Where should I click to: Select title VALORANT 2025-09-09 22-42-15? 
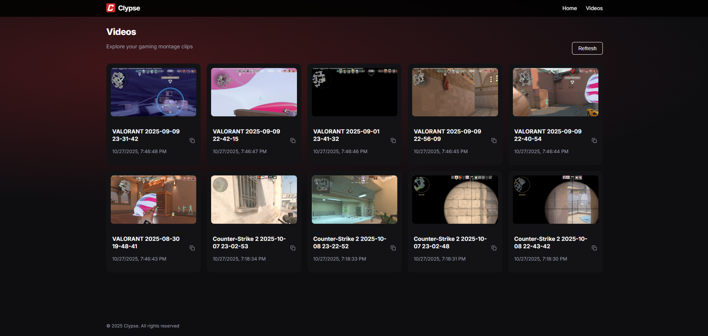[x=246, y=135]
